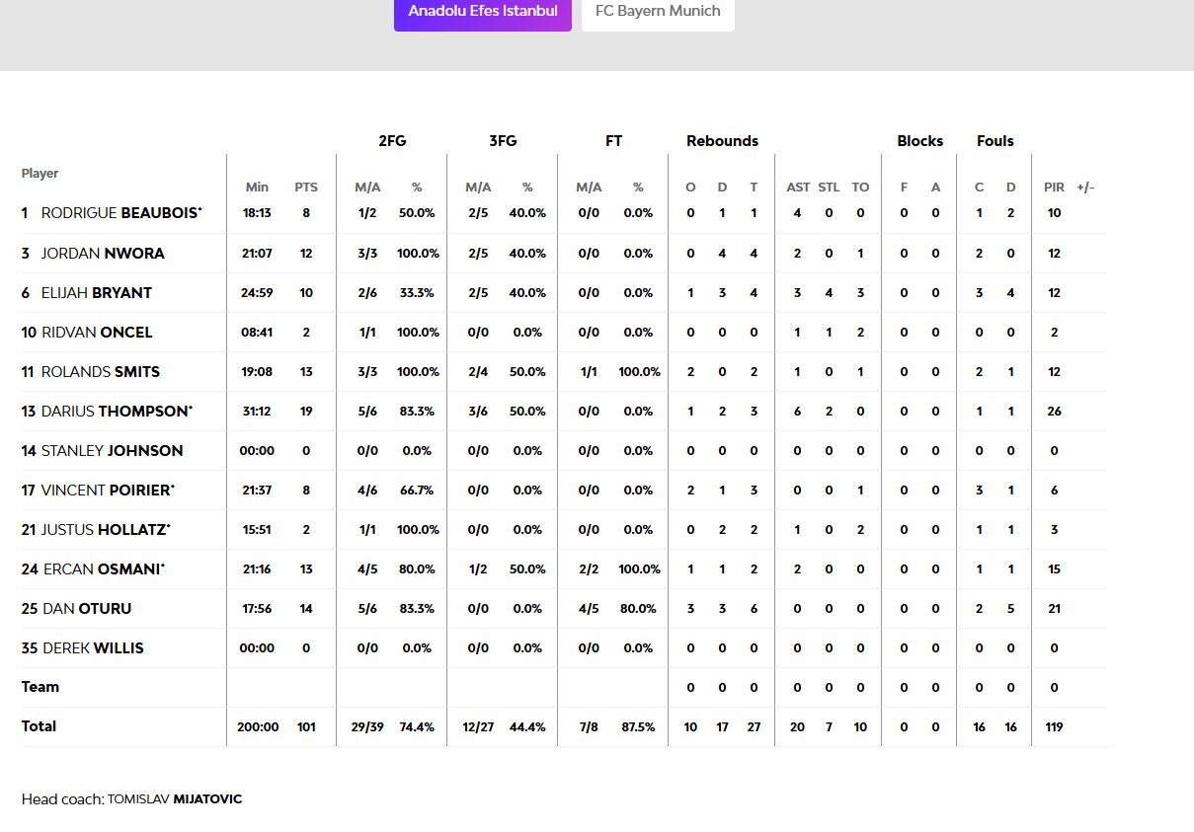Switch to the FC Bayern Munich tab
Image resolution: width=1194 pixels, height=832 pixels.
(658, 13)
